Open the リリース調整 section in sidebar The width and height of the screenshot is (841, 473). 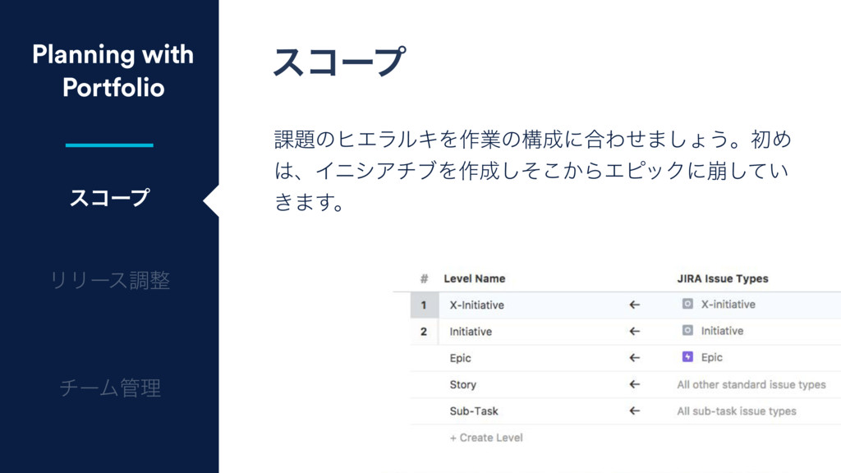click(x=109, y=280)
